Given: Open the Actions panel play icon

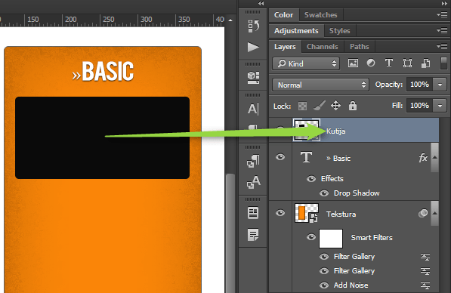Looking at the screenshot, I should 253,47.
